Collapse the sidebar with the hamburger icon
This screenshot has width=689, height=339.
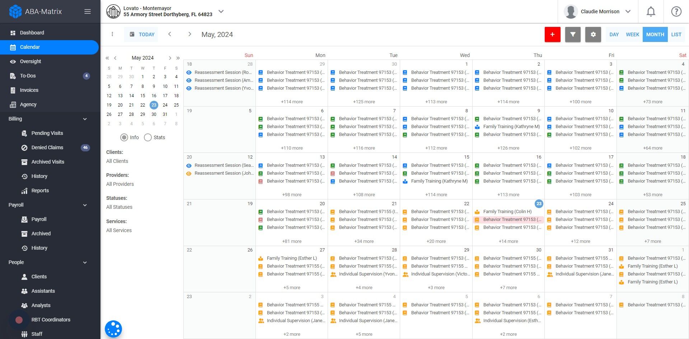88,11
